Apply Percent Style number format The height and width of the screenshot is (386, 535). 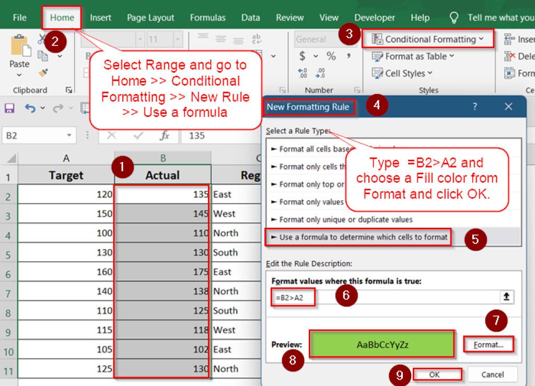[331, 56]
